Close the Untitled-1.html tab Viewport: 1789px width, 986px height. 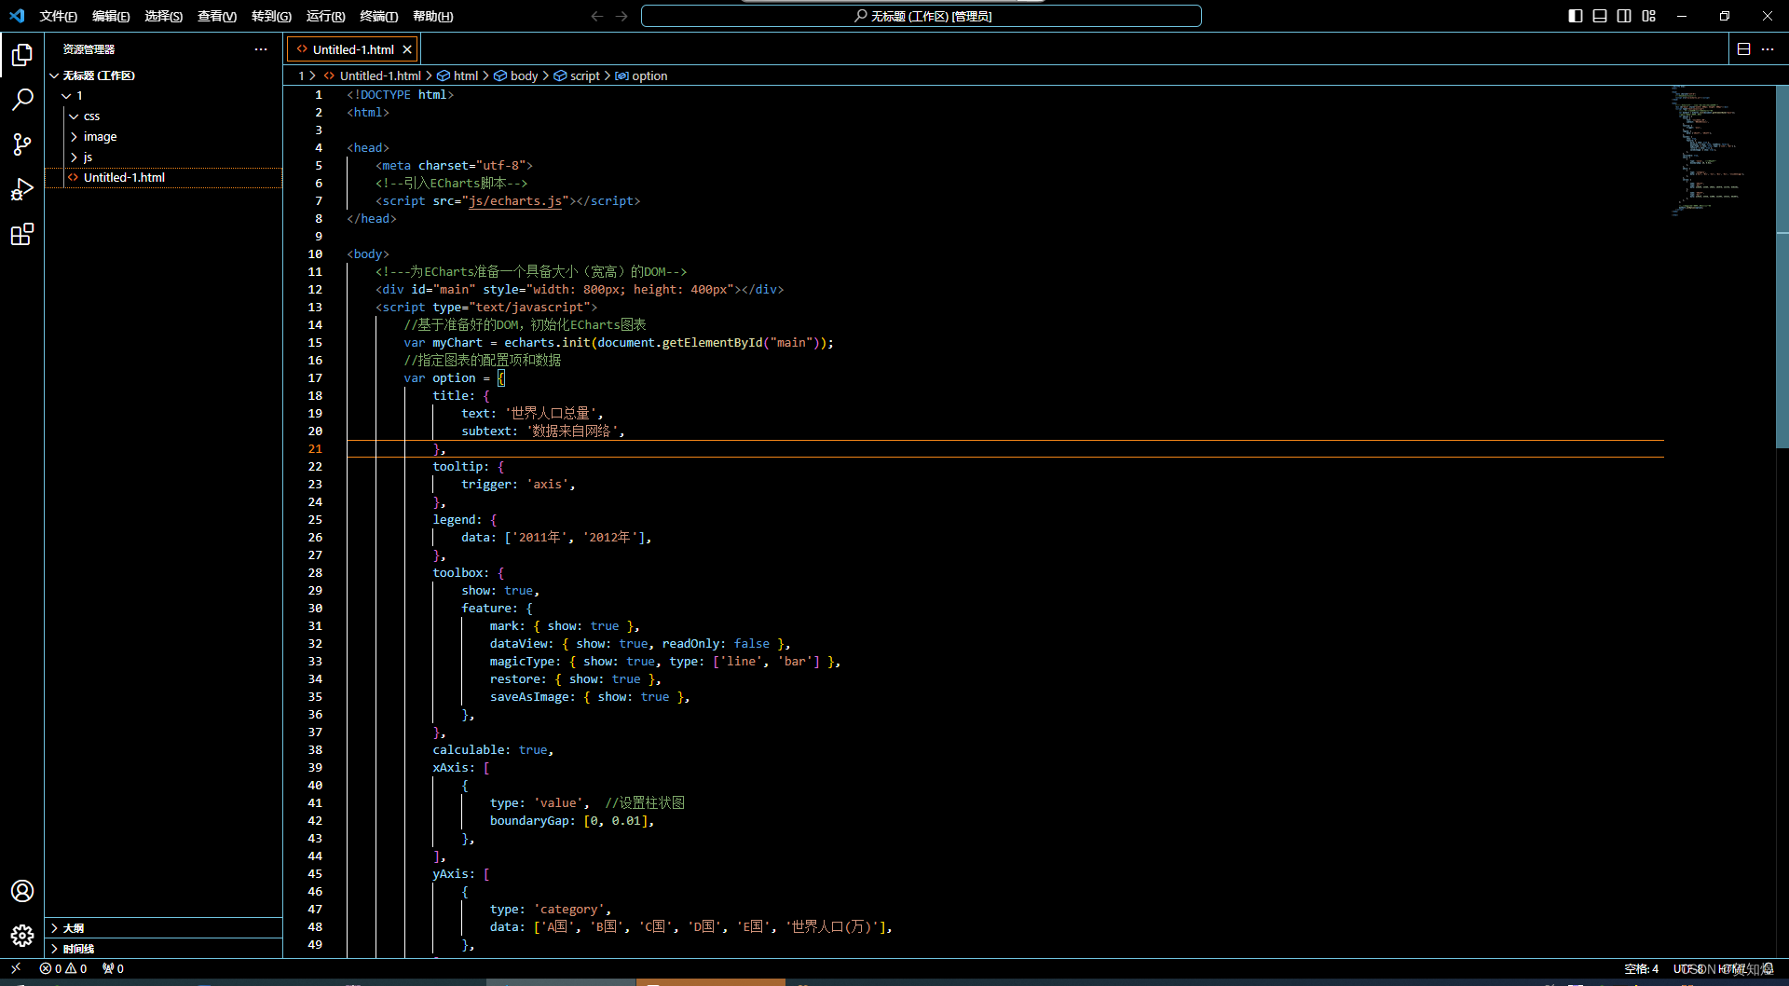407,49
